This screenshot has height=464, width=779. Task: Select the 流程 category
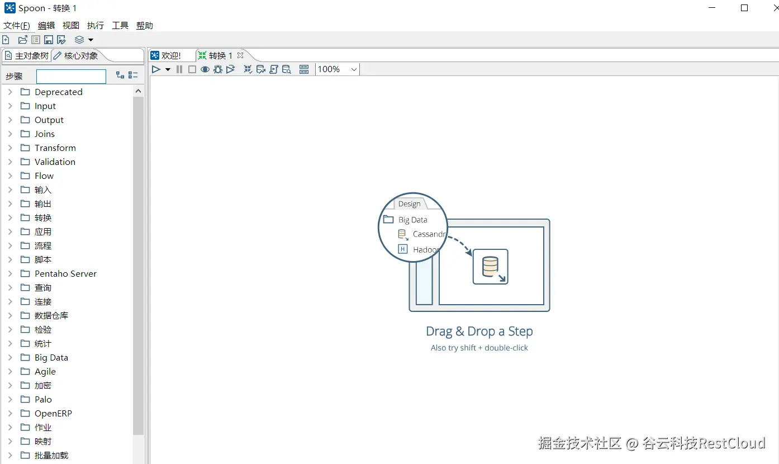coord(43,245)
